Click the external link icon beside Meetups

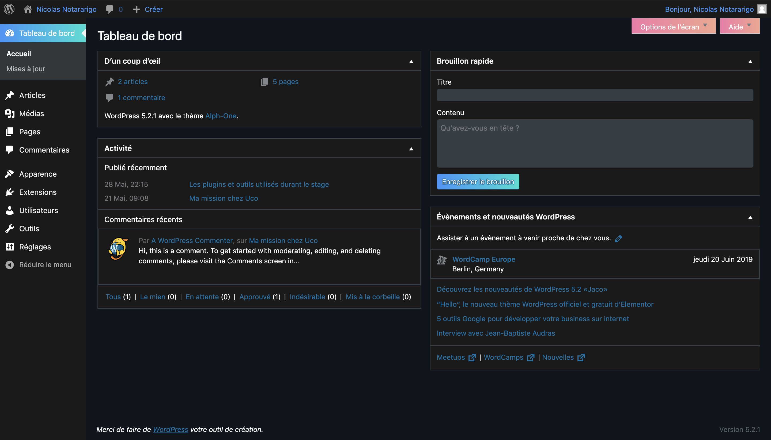(472, 358)
